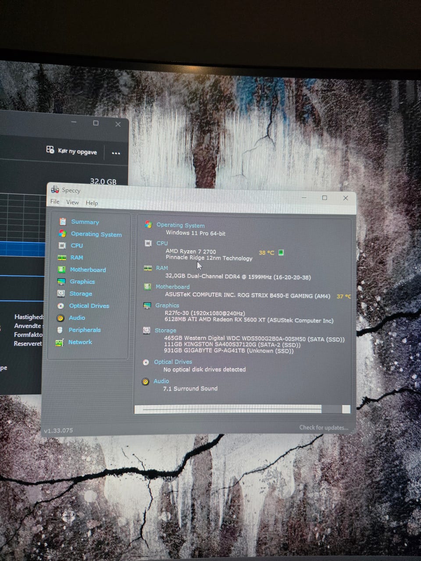Click the CPU icon in summary panel
Image resolution: width=421 pixels, height=561 pixels.
(x=148, y=243)
